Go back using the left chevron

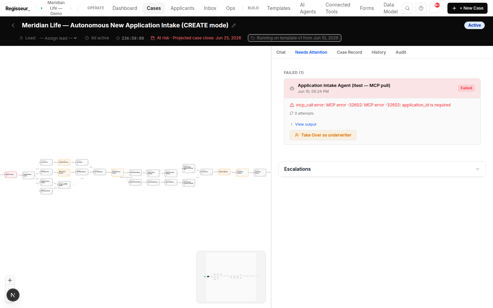[13, 25]
